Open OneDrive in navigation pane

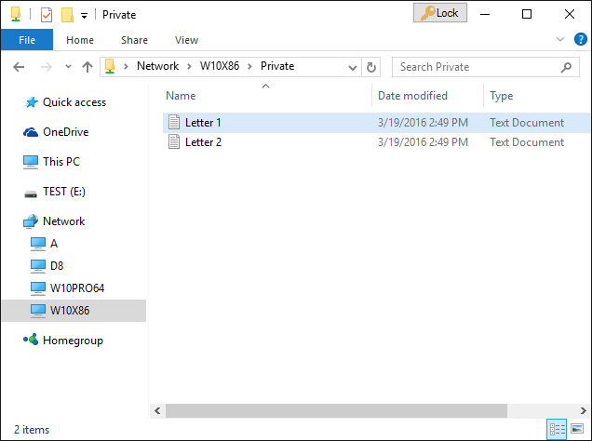(x=66, y=132)
